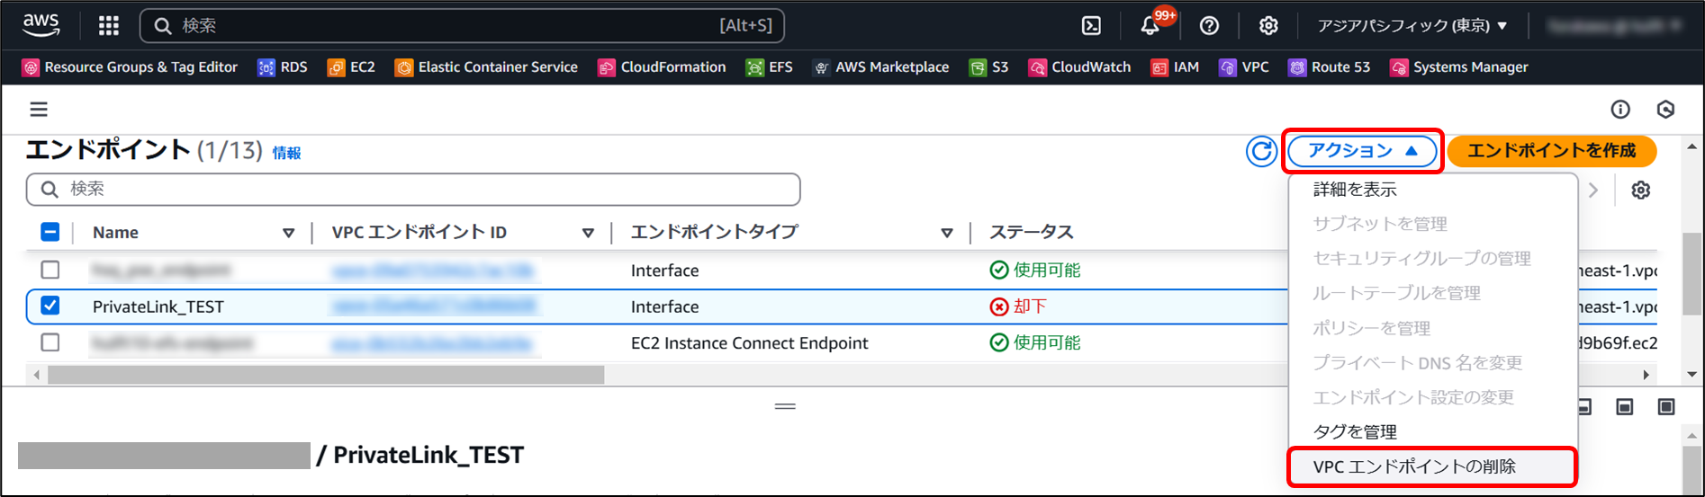Click the ステータス column header
The image size is (1705, 497).
point(1032,232)
